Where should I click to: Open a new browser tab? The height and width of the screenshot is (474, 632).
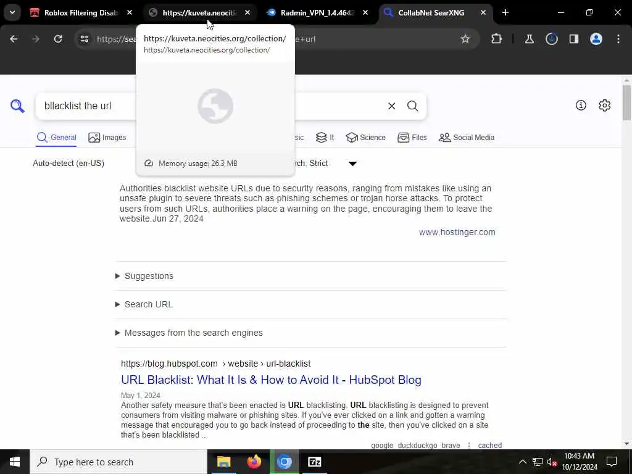point(505,13)
